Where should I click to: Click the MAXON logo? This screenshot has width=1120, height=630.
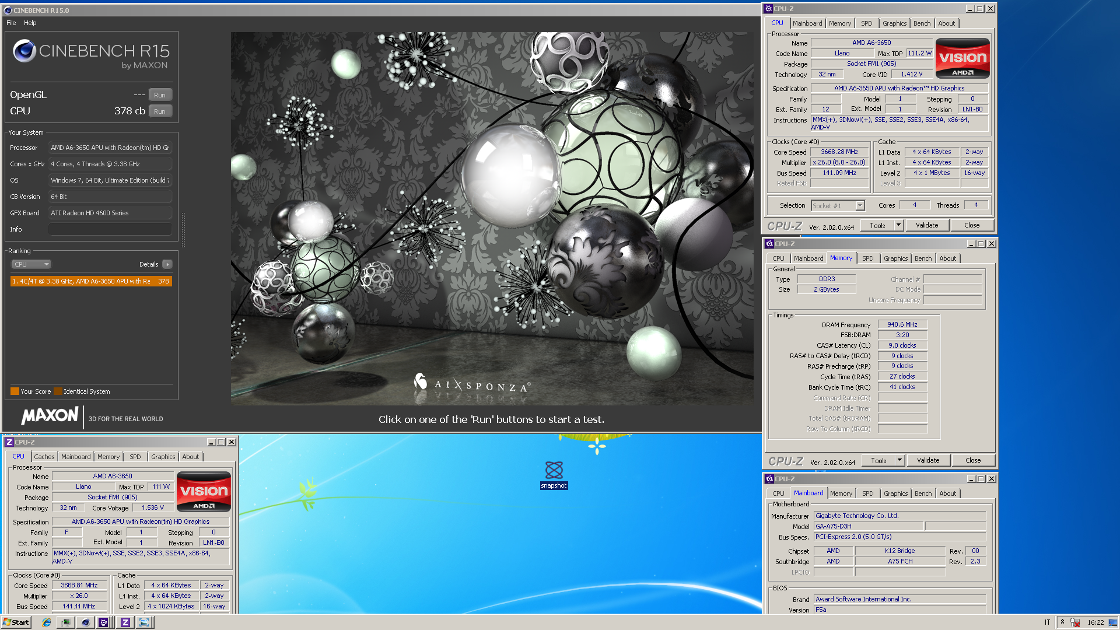[x=50, y=415]
